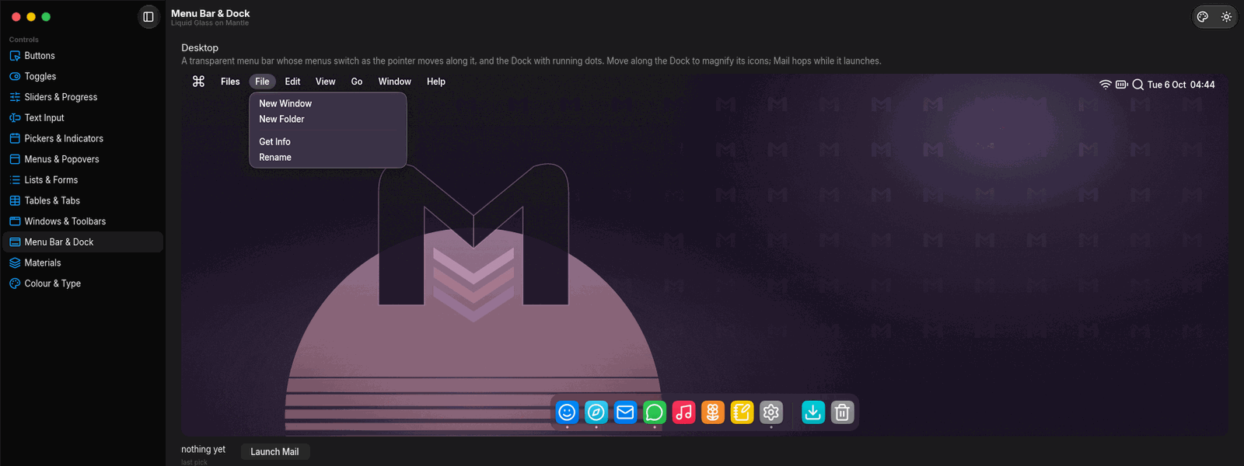Click the 'nothing yet' last pick text
The image size is (1244, 466).
point(203,450)
